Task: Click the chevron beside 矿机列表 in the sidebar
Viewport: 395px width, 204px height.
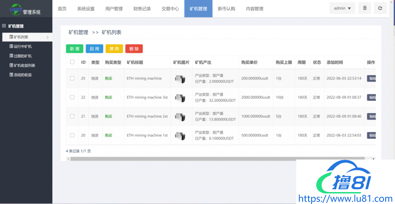Action: (47, 37)
